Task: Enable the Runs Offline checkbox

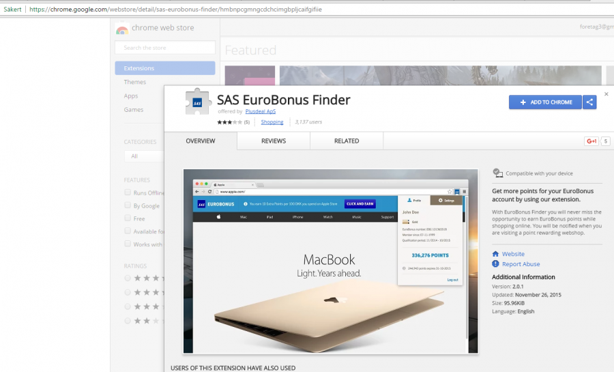Action: coord(128,193)
